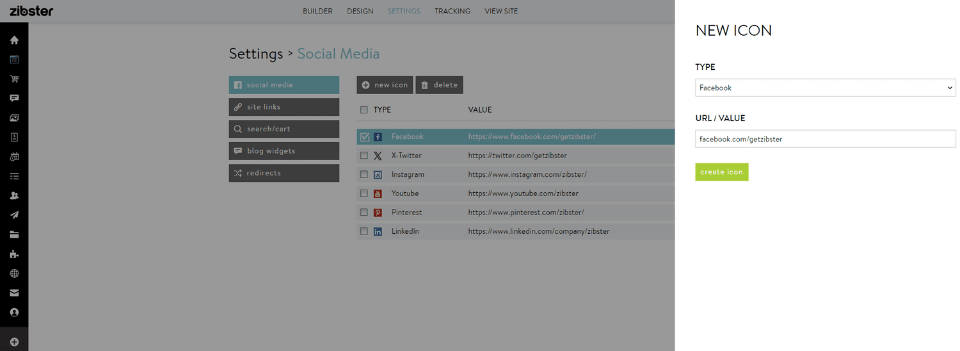
Task: Click the LinkedIn row icon
Action: [378, 231]
